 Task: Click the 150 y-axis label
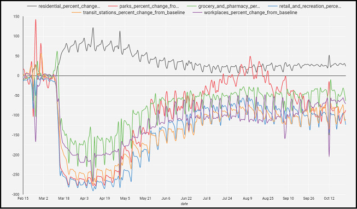coord(16,16)
